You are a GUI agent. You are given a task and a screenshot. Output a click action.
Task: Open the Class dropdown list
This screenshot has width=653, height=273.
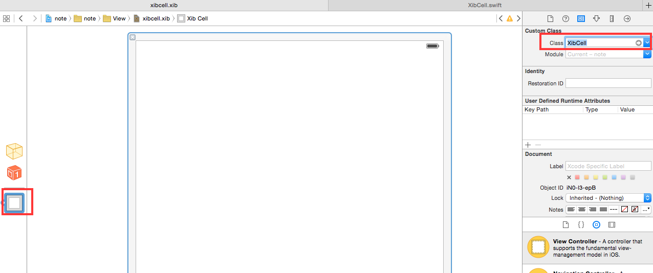(x=647, y=43)
